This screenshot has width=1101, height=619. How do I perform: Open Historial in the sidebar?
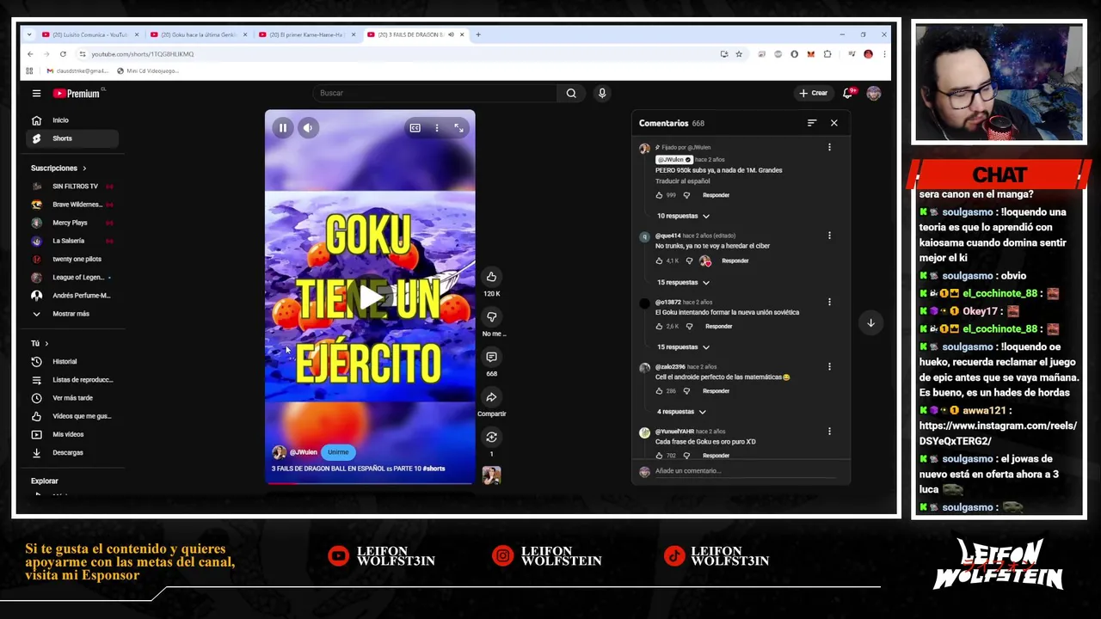pyautogui.click(x=72, y=362)
